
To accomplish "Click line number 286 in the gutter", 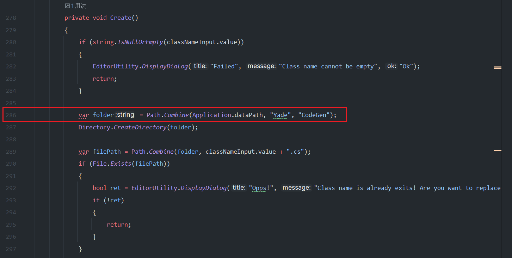I will [x=11, y=115].
